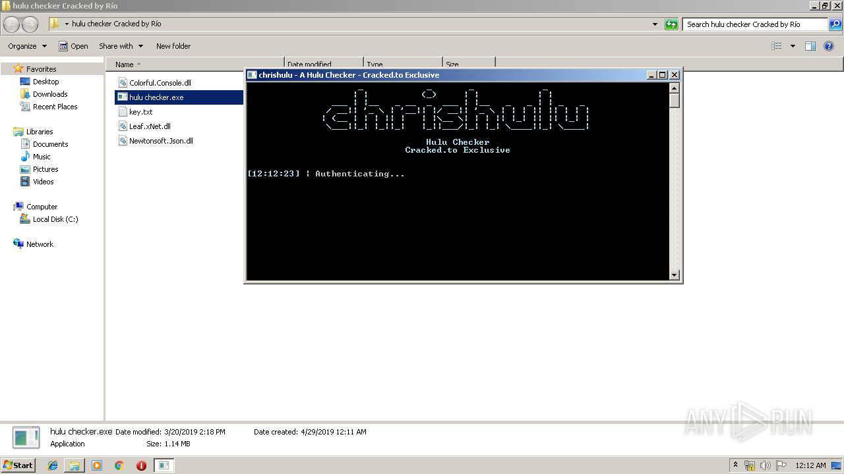Click the search magnifier icon
The height and width of the screenshot is (474, 844).
(835, 24)
